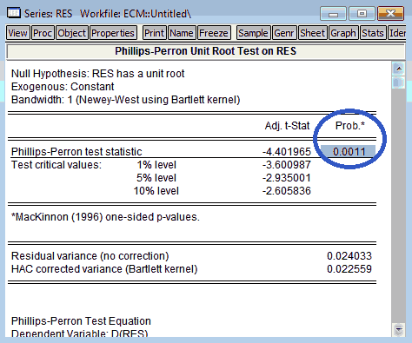The image size is (412, 343).
Task: Click the Sample button
Action: click(x=254, y=33)
